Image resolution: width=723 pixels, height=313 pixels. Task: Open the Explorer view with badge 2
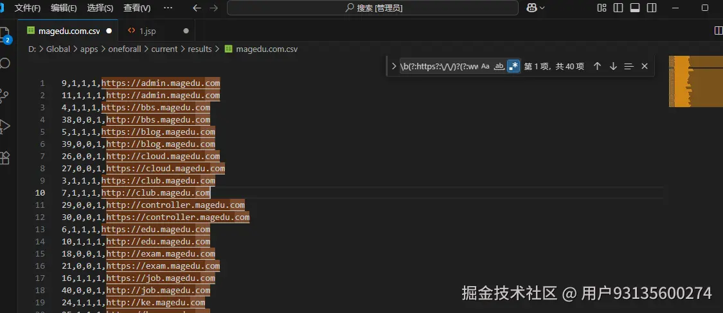[x=4, y=35]
